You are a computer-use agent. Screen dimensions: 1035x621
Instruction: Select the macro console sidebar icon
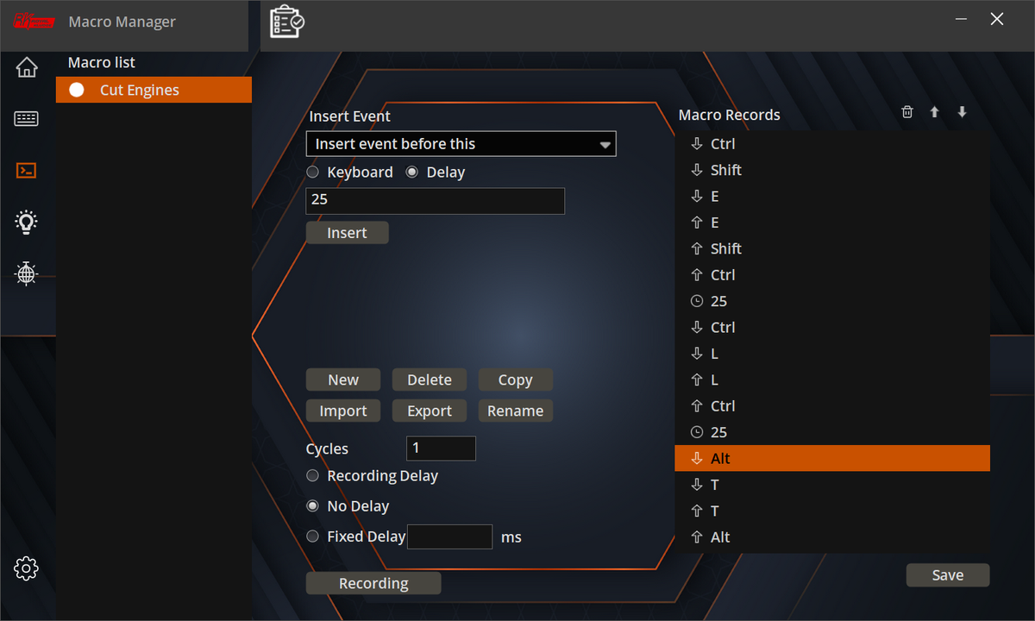coord(27,171)
